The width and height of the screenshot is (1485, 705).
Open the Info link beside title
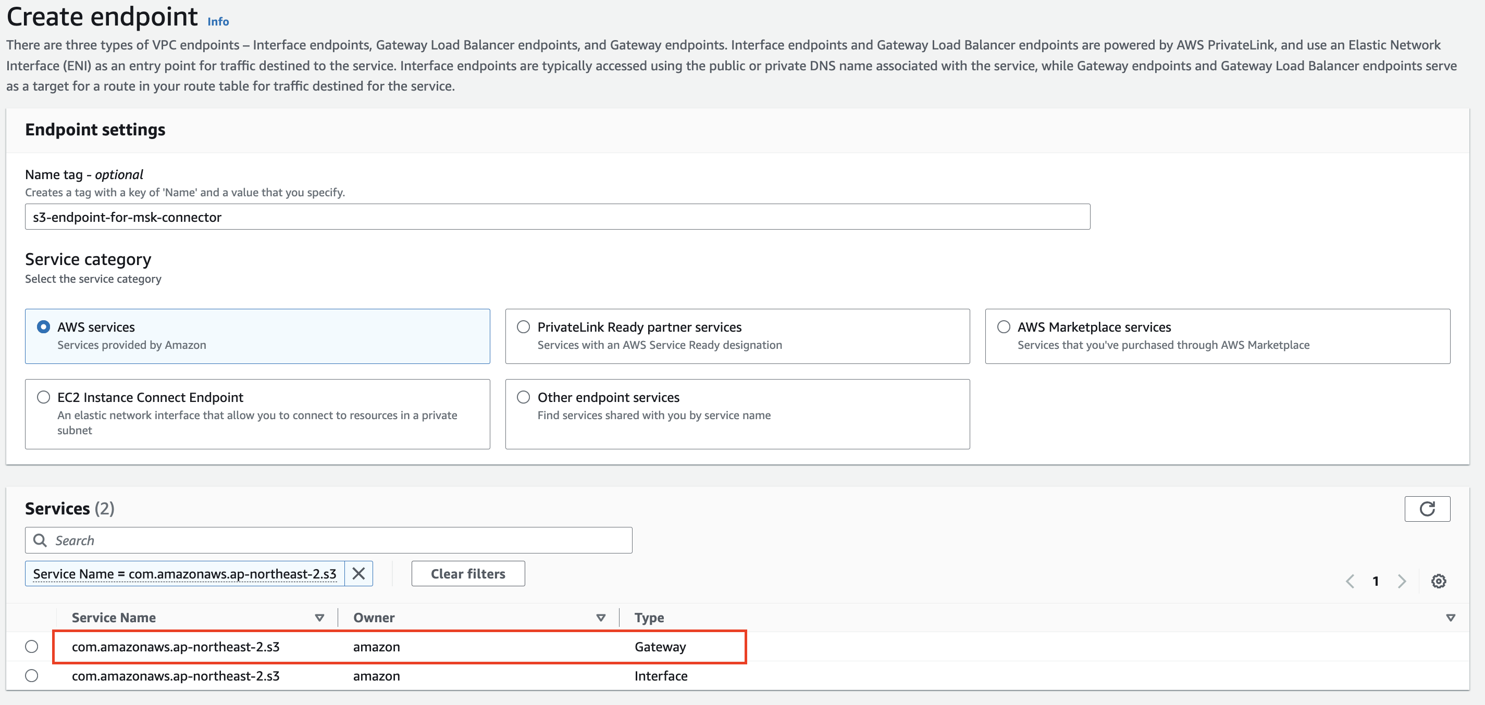point(218,22)
